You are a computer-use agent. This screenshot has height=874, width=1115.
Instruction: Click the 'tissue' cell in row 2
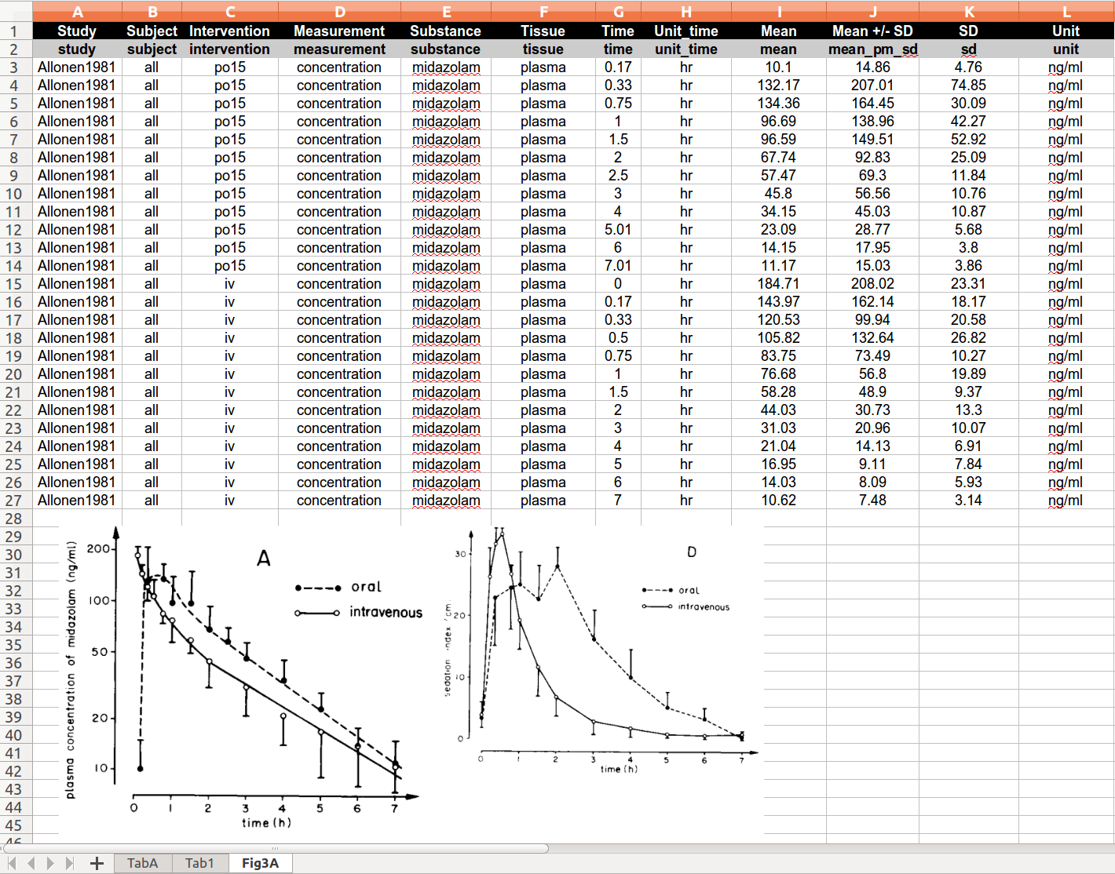click(543, 49)
